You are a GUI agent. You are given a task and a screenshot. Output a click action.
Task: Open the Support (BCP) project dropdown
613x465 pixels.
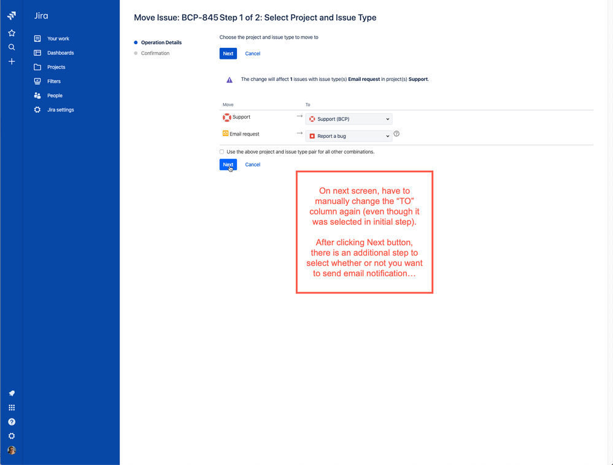349,119
